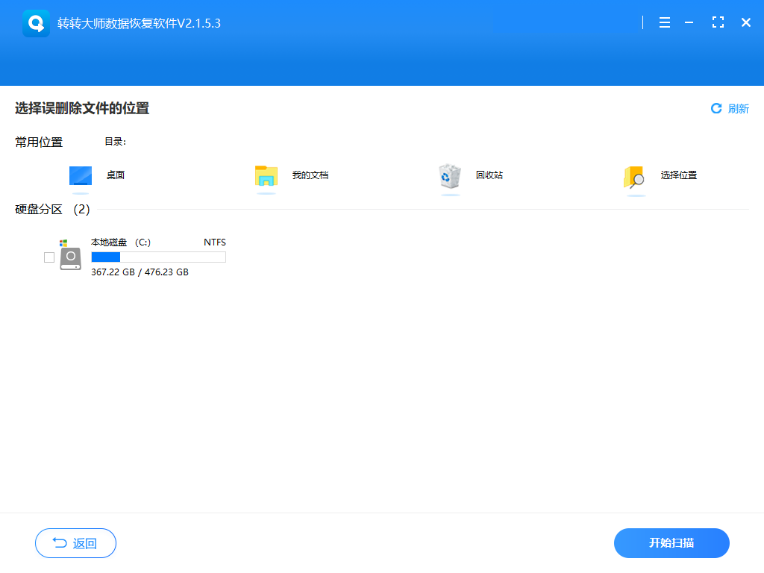The image size is (764, 573).
Task: Click the Desktop (桌面) monitor icon
Action: pos(81,176)
